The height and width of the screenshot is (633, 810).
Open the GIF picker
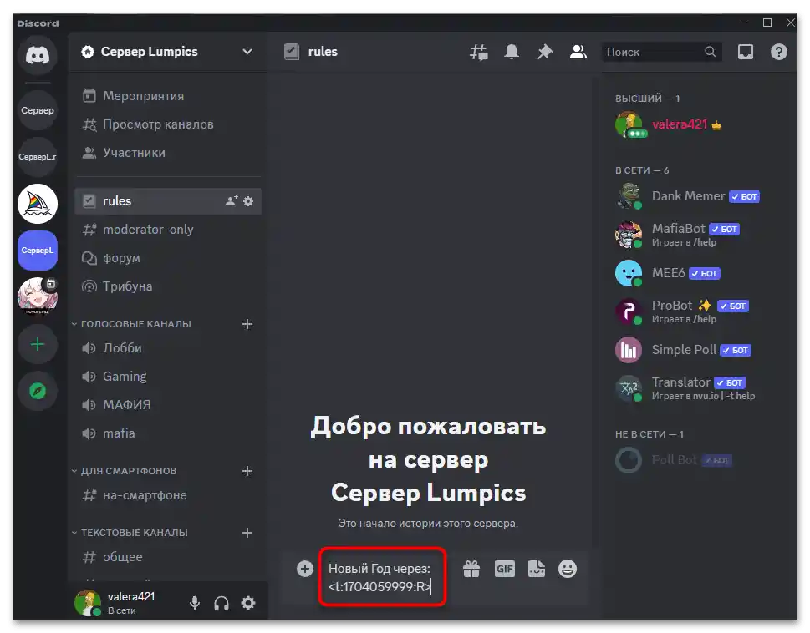click(x=504, y=568)
